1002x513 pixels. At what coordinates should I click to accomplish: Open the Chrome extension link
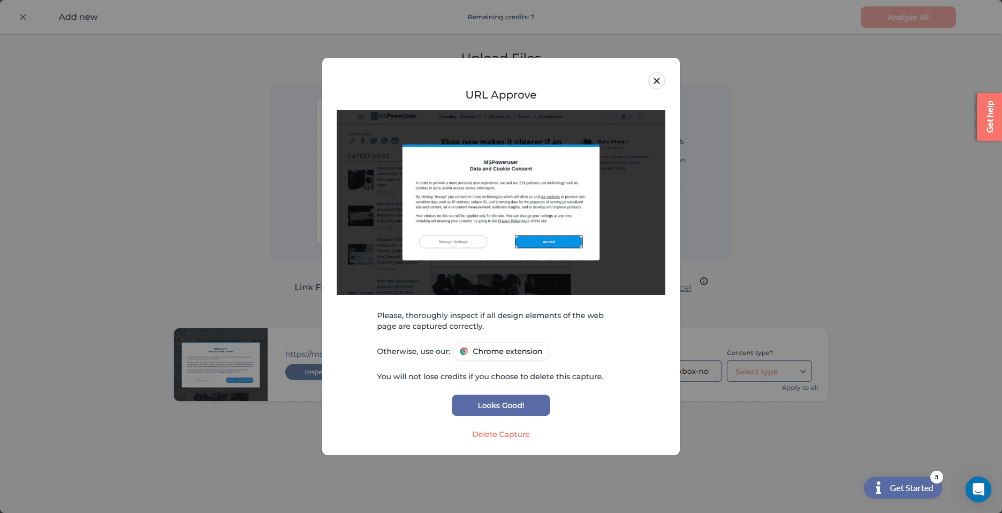coord(501,351)
